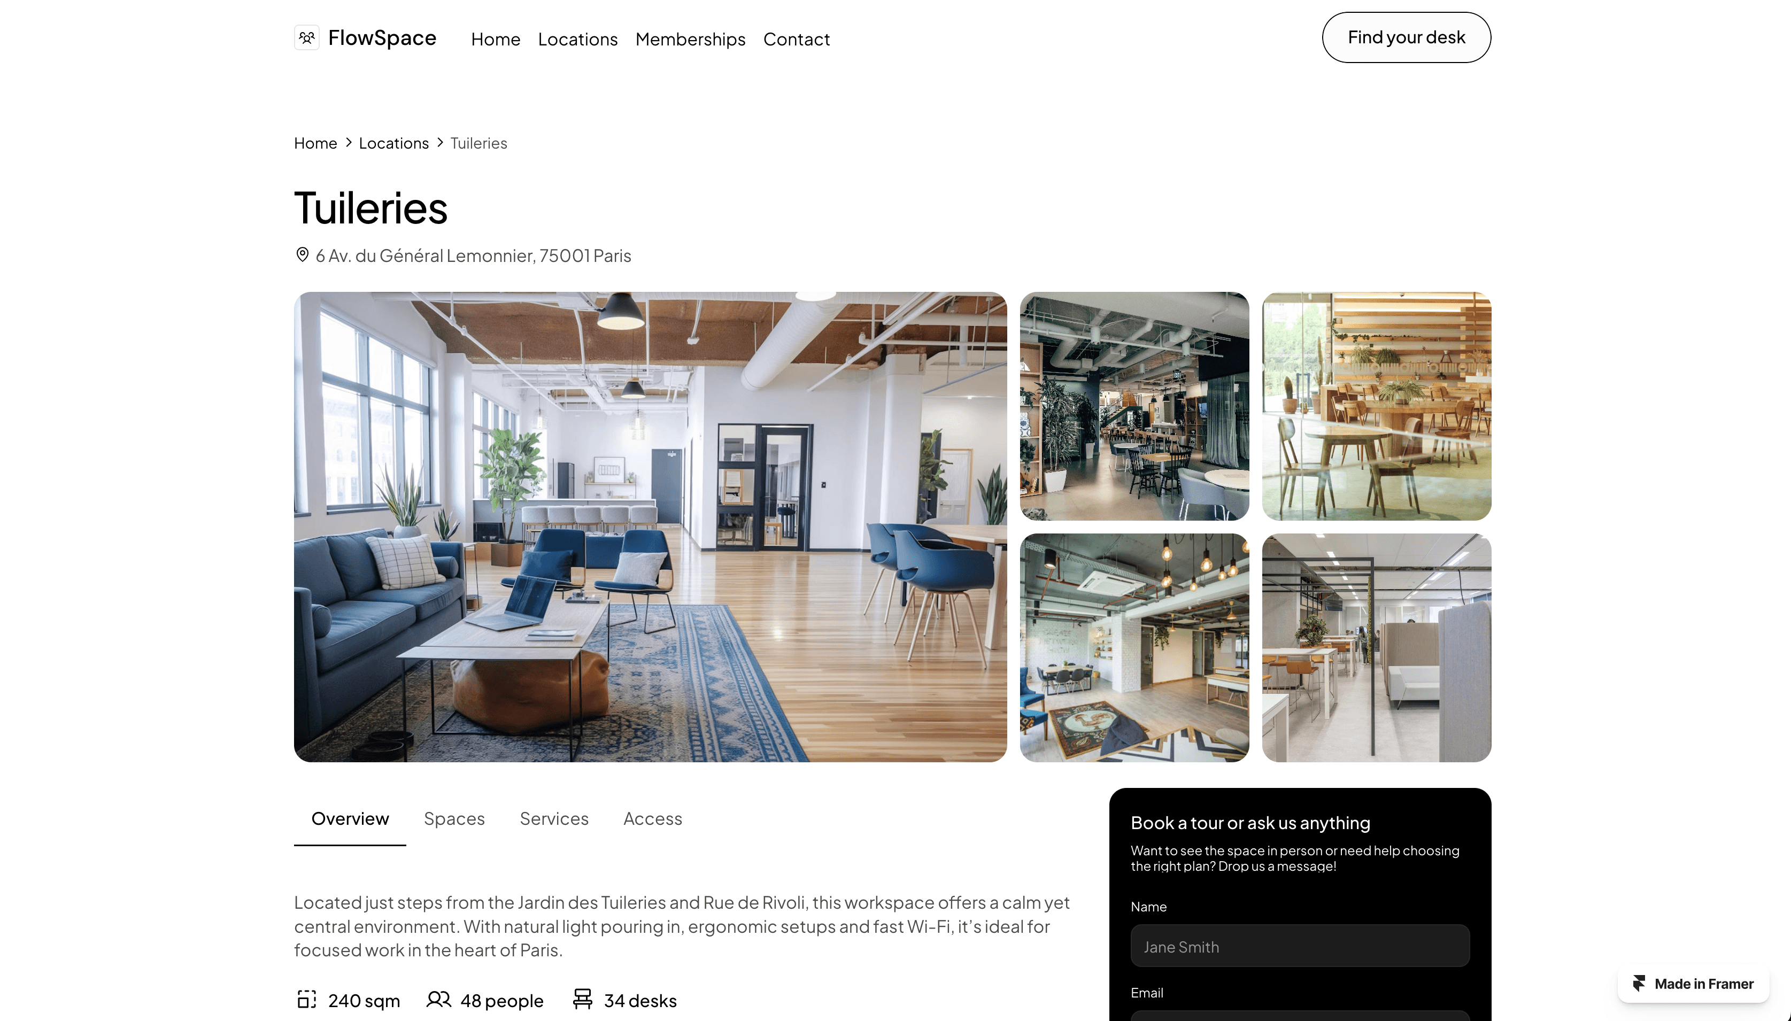1791x1021 pixels.
Task: Click the map pin address icon
Action: pos(302,254)
